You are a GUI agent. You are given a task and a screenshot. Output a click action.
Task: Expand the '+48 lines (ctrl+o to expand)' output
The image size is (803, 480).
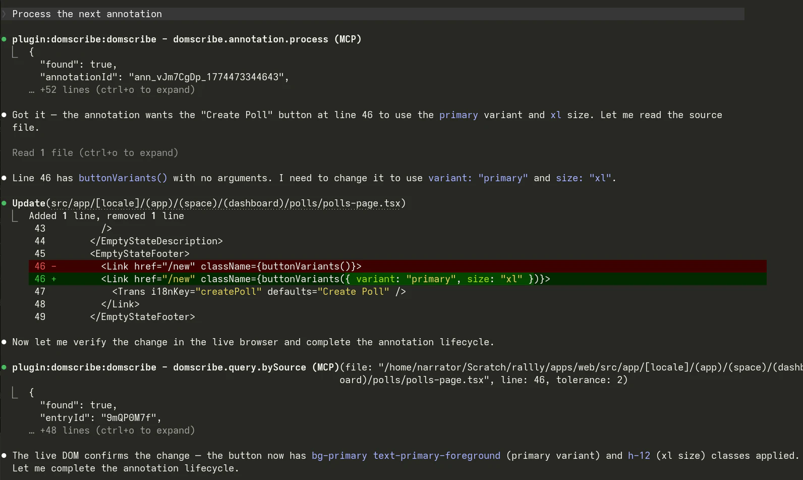tap(112, 431)
